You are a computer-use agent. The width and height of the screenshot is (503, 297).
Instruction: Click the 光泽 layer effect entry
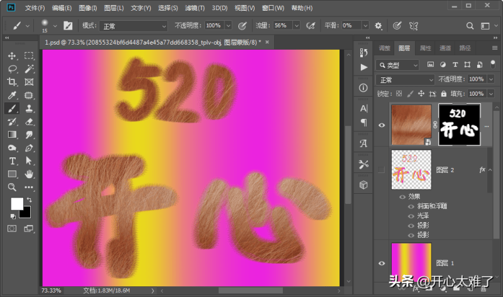tap(425, 215)
